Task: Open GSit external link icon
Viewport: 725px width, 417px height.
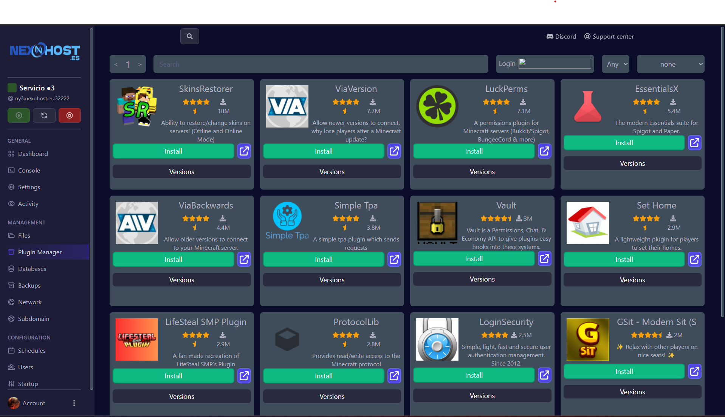Action: pyautogui.click(x=695, y=371)
